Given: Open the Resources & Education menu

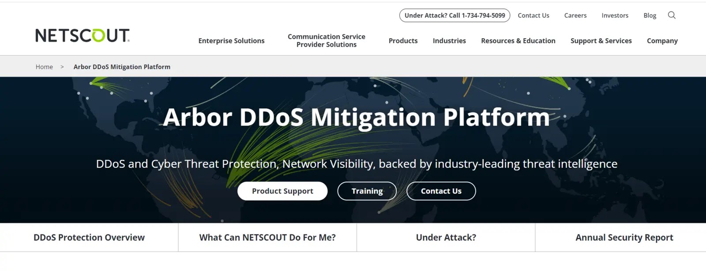Looking at the screenshot, I should [518, 41].
